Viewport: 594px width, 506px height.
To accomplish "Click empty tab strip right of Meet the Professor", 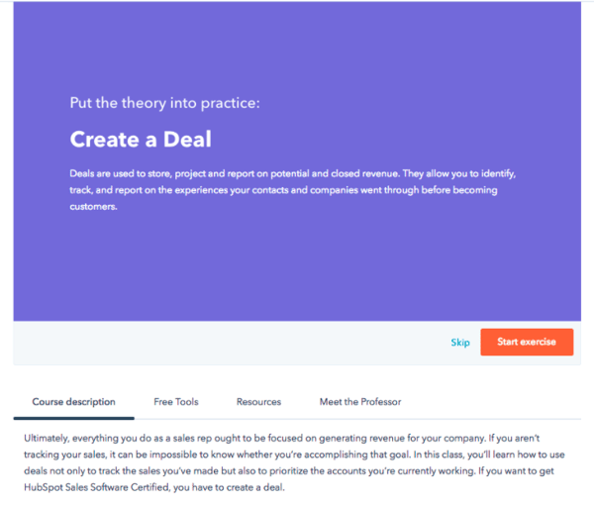I will click(x=495, y=402).
